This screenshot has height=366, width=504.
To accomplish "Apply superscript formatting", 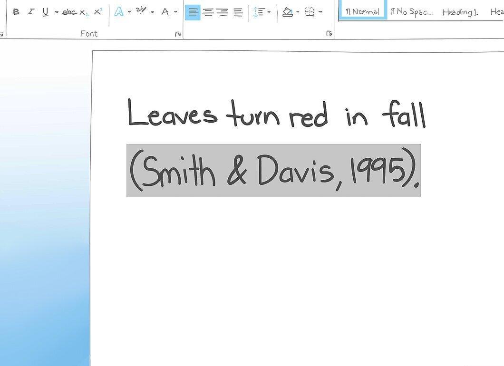I will click(98, 11).
